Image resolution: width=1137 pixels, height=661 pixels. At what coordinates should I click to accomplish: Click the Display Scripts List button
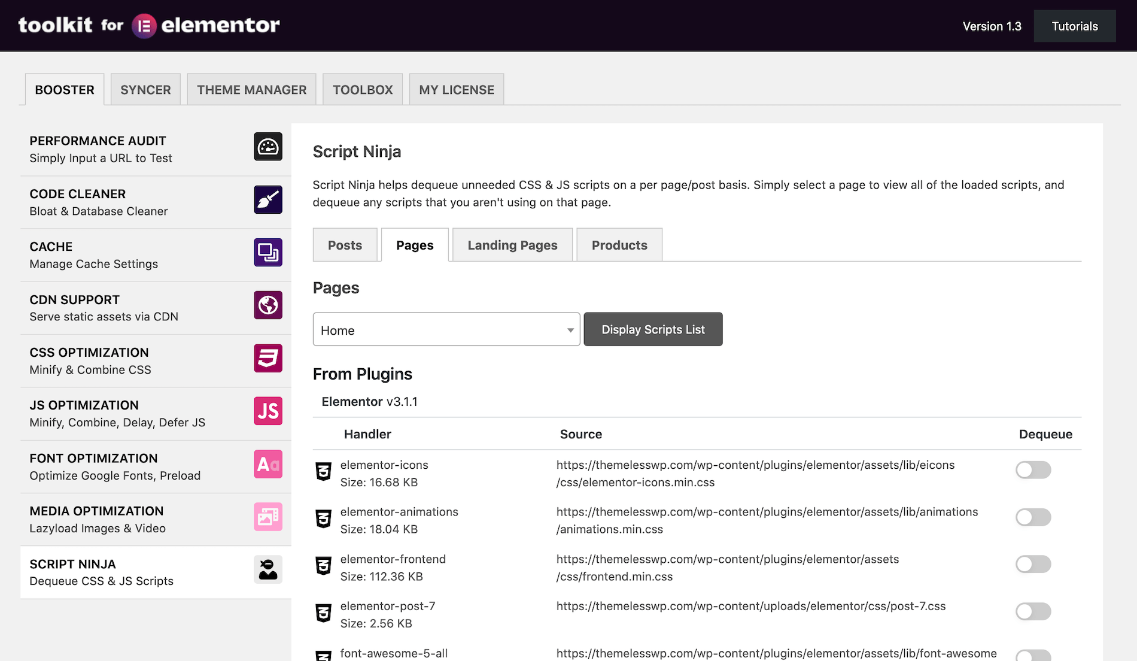click(653, 329)
